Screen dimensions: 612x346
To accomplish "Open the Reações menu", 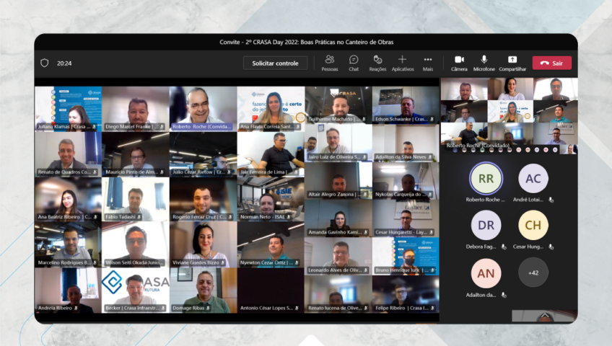I will [377, 63].
